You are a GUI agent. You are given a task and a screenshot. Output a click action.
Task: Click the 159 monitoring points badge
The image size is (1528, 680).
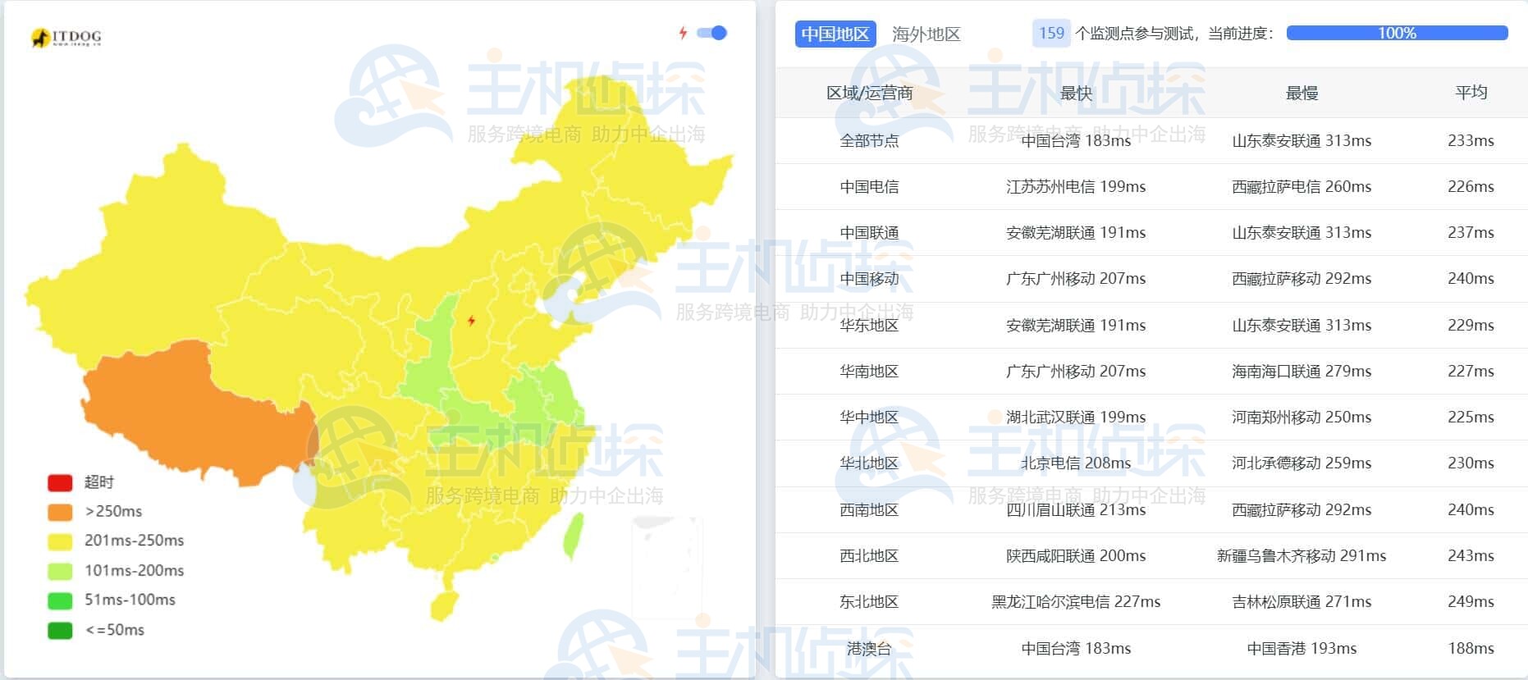pos(1051,33)
